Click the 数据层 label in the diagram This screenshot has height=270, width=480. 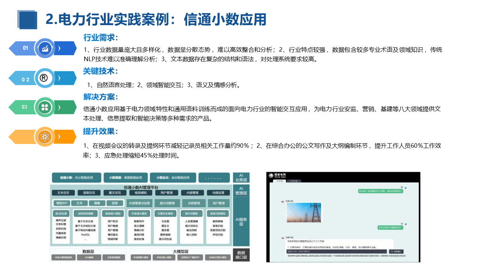(88, 251)
